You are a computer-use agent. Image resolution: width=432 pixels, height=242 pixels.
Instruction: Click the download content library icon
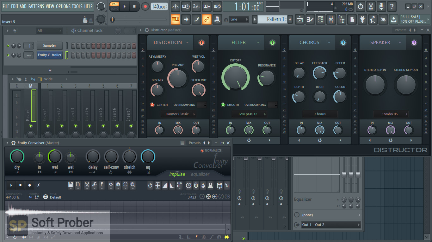393,19
